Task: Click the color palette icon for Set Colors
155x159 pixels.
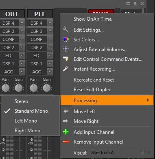Action: (66, 40)
